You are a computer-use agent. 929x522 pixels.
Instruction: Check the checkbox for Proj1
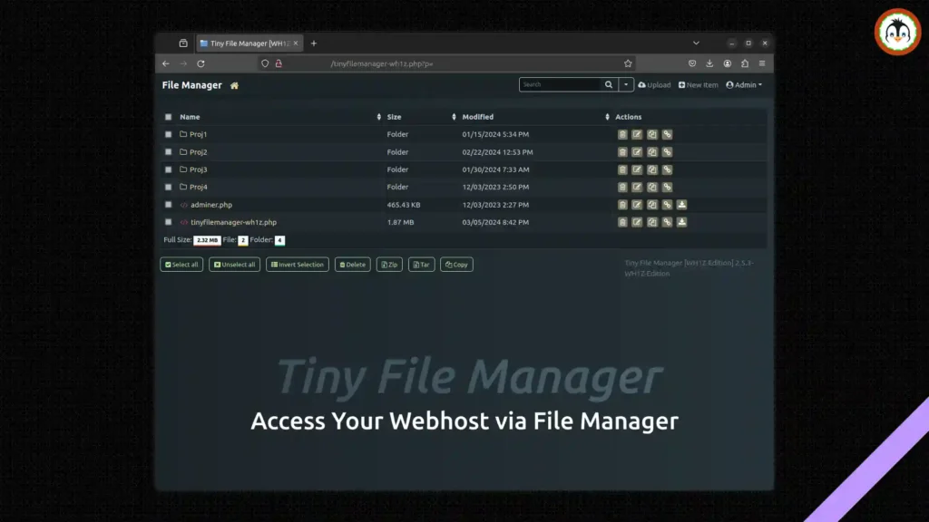(x=168, y=134)
